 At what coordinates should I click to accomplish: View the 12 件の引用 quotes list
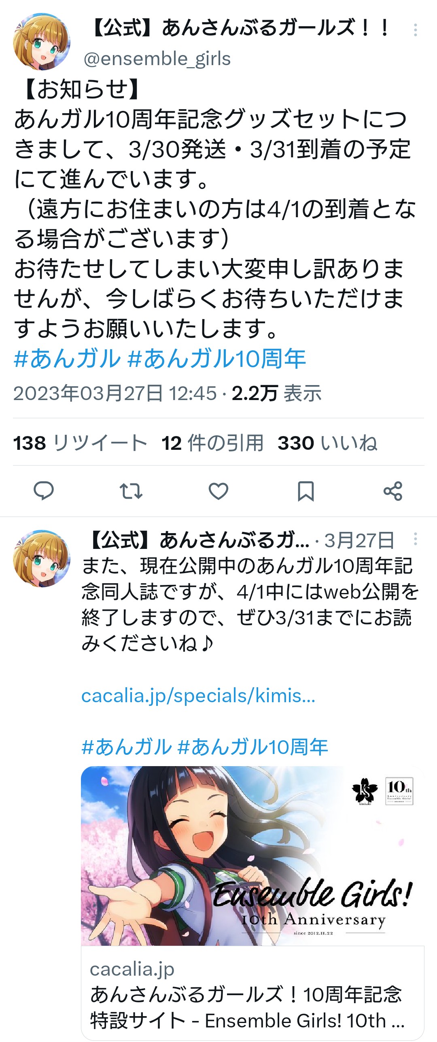coord(212,443)
